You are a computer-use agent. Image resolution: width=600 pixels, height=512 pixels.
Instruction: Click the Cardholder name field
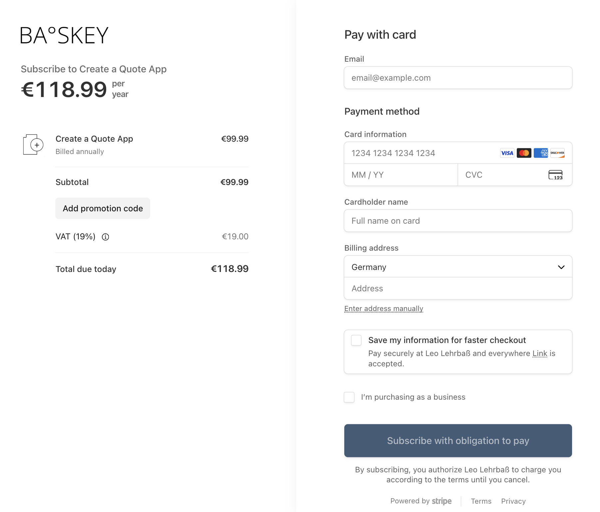point(458,221)
